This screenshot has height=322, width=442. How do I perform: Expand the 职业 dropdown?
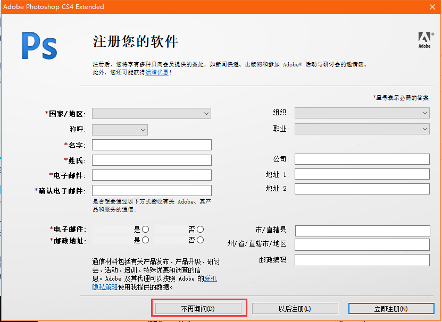[362, 129]
